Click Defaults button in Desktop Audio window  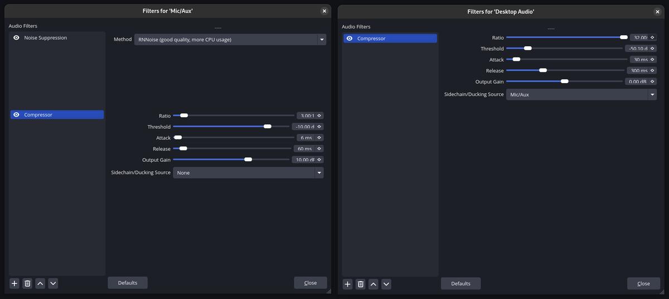[460, 283]
